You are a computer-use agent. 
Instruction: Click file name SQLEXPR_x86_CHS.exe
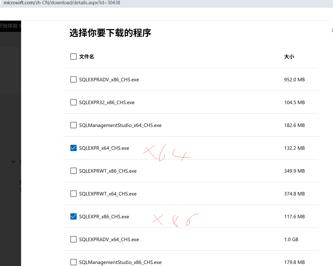tap(104, 217)
